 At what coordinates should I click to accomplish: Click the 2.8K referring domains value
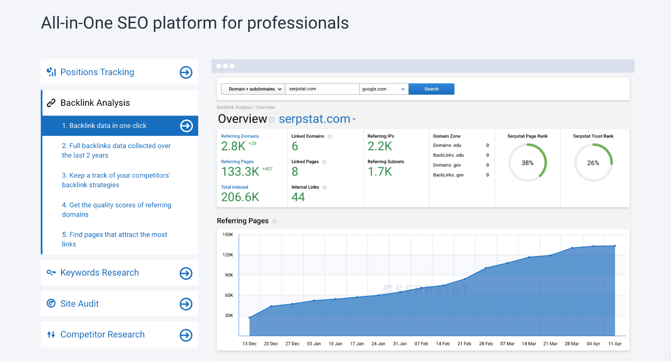(233, 146)
